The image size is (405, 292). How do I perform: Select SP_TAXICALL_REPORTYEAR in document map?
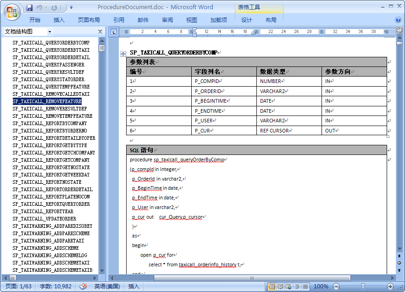pyautogui.click(x=43, y=211)
